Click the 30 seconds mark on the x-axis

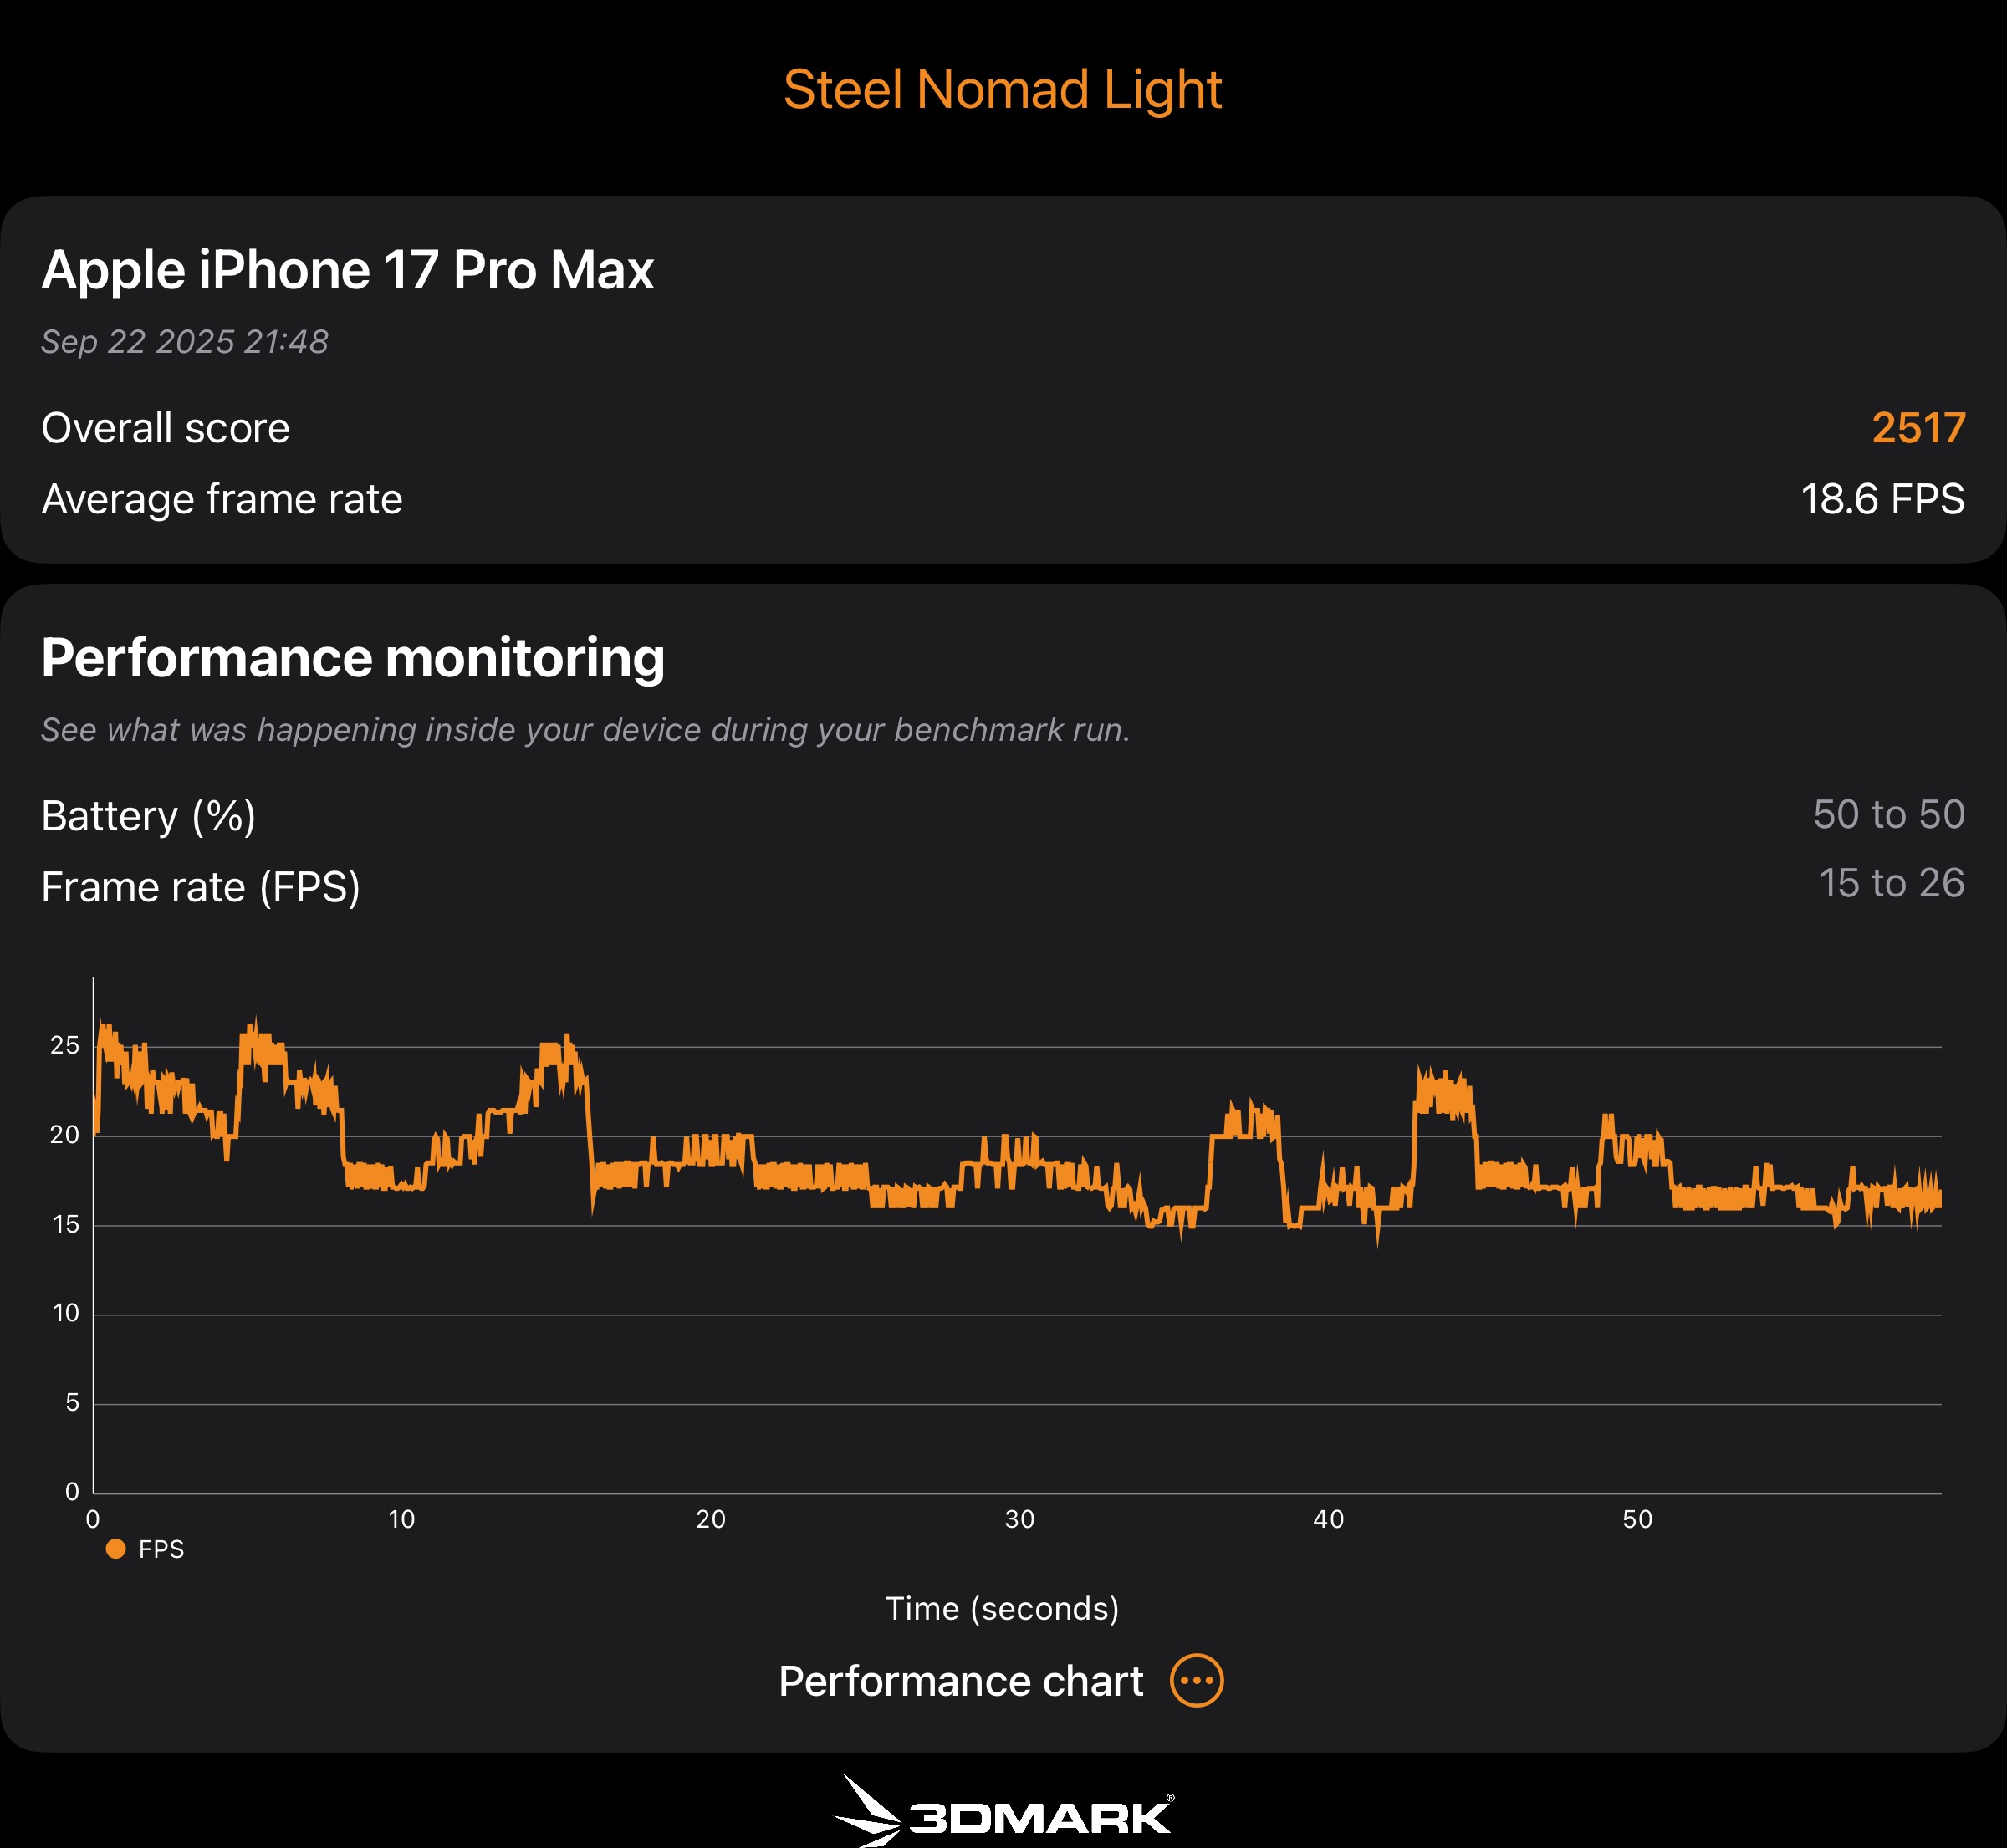[x=1019, y=1519]
